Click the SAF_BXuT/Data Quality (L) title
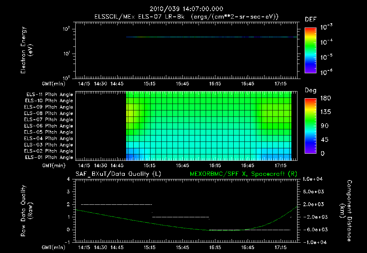This screenshot has height=253, width=367. (x=118, y=174)
